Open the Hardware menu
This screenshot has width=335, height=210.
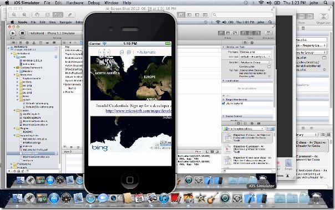coord(75,3)
